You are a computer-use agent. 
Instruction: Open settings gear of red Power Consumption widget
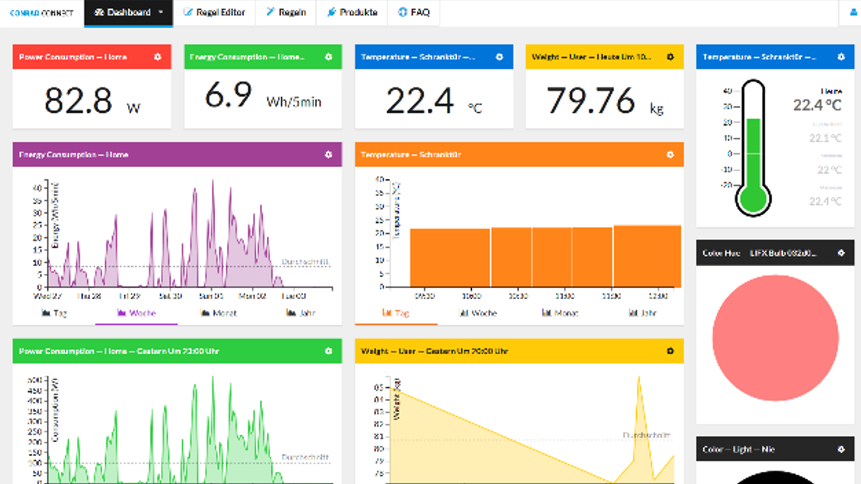(x=158, y=57)
